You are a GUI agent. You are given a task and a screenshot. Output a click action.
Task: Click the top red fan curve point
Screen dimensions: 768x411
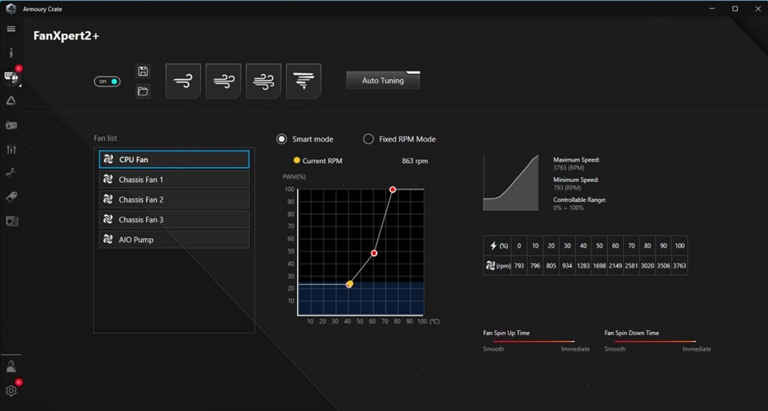tap(392, 189)
